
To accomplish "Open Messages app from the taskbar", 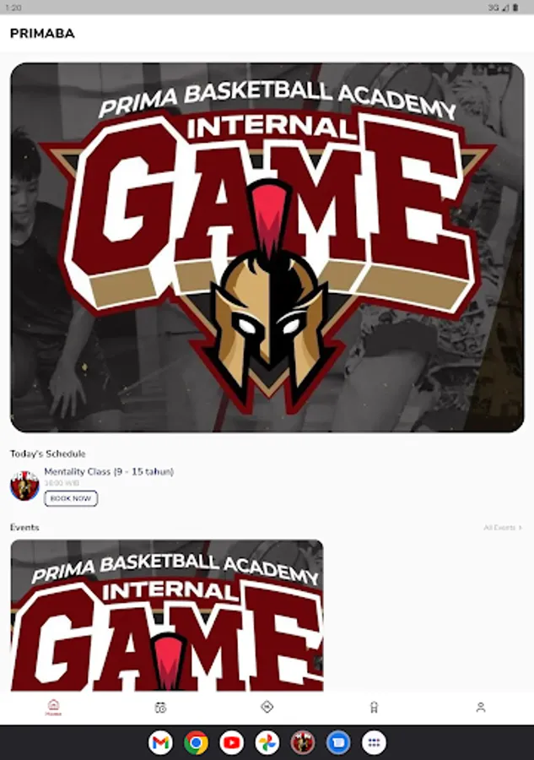I will (338, 742).
